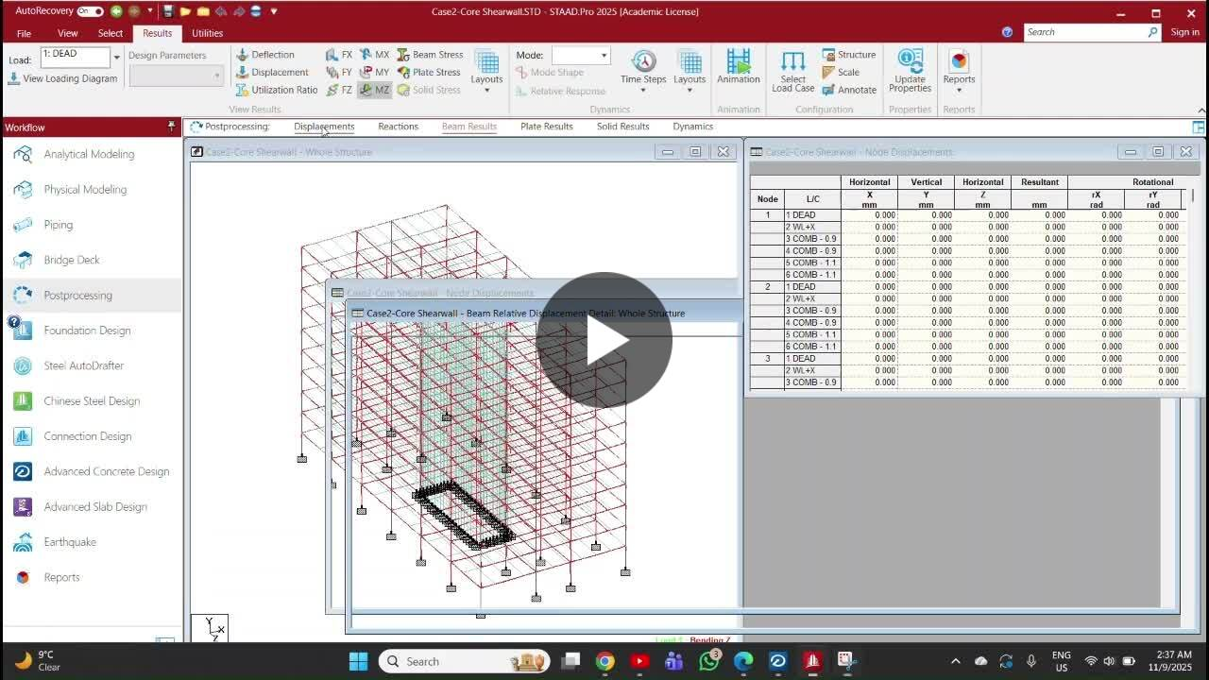Play the results Animation
The width and height of the screenshot is (1209, 680).
pos(739,67)
